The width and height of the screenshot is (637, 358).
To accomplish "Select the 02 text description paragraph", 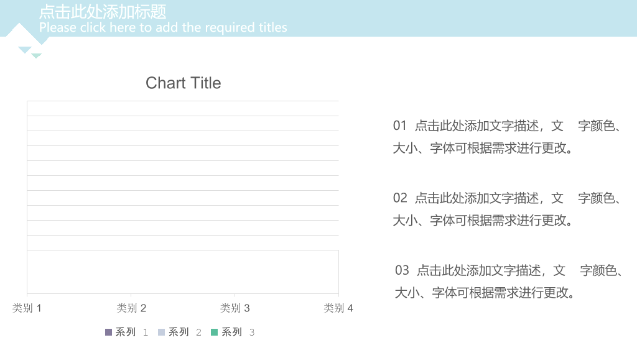I will pyautogui.click(x=507, y=209).
